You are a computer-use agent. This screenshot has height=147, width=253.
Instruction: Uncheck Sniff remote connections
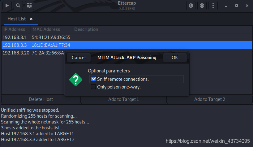(93, 79)
